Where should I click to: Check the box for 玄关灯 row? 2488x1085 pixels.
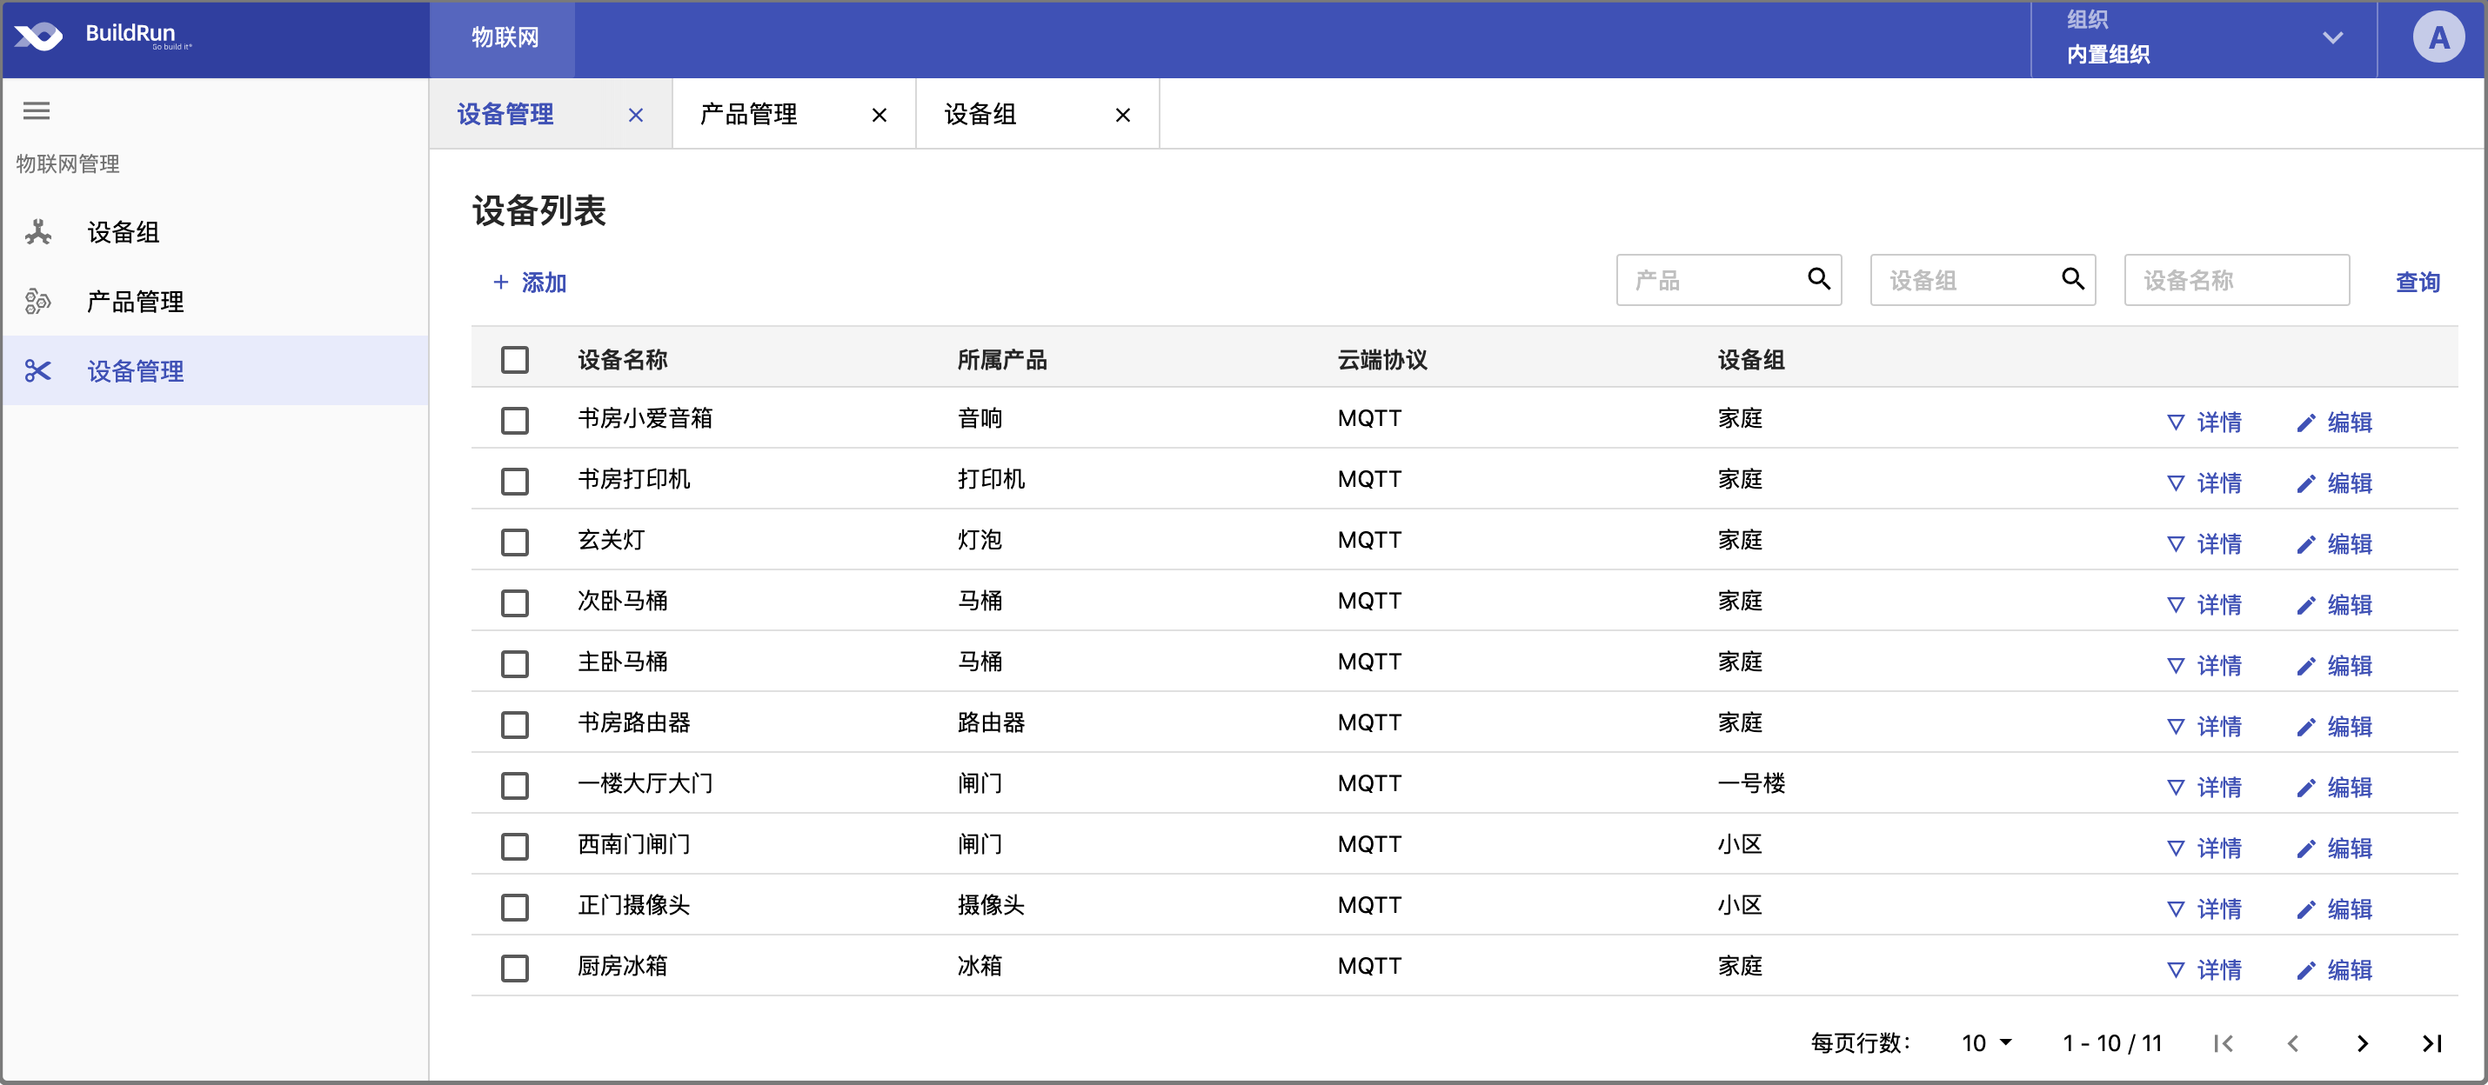[515, 542]
